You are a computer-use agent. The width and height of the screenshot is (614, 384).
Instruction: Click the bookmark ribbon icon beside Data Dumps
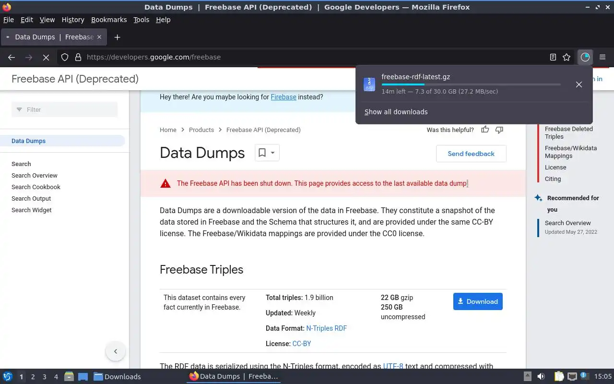coord(262,153)
